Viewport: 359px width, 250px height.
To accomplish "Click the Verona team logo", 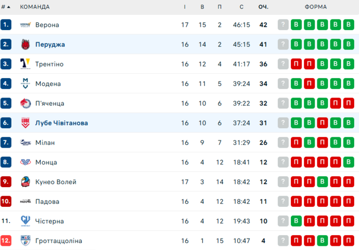I will 25,25.
